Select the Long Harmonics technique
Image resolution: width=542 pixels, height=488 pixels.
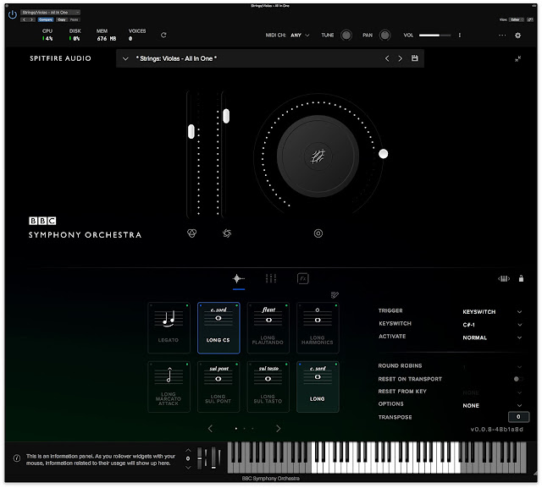click(318, 328)
